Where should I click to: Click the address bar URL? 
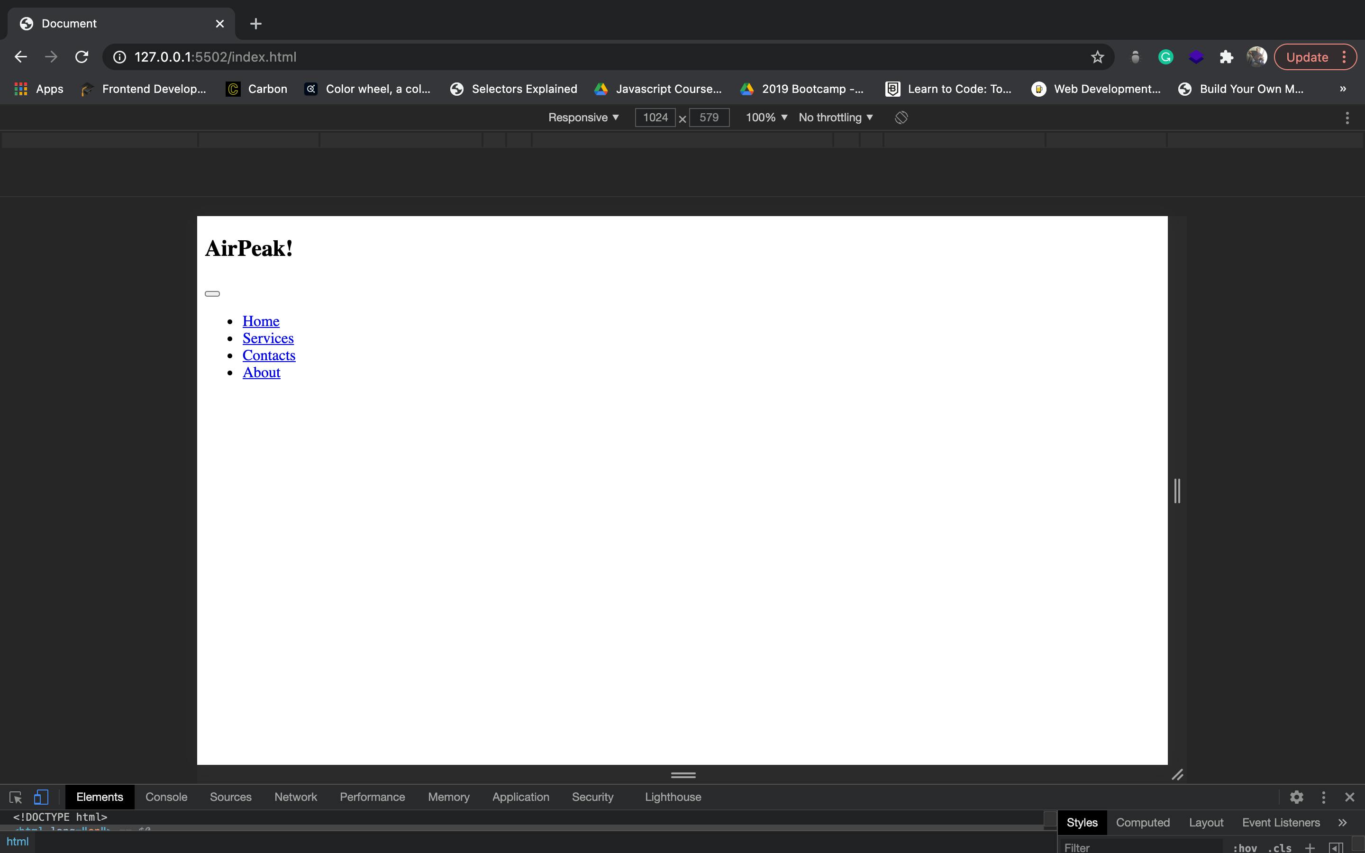tap(215, 57)
